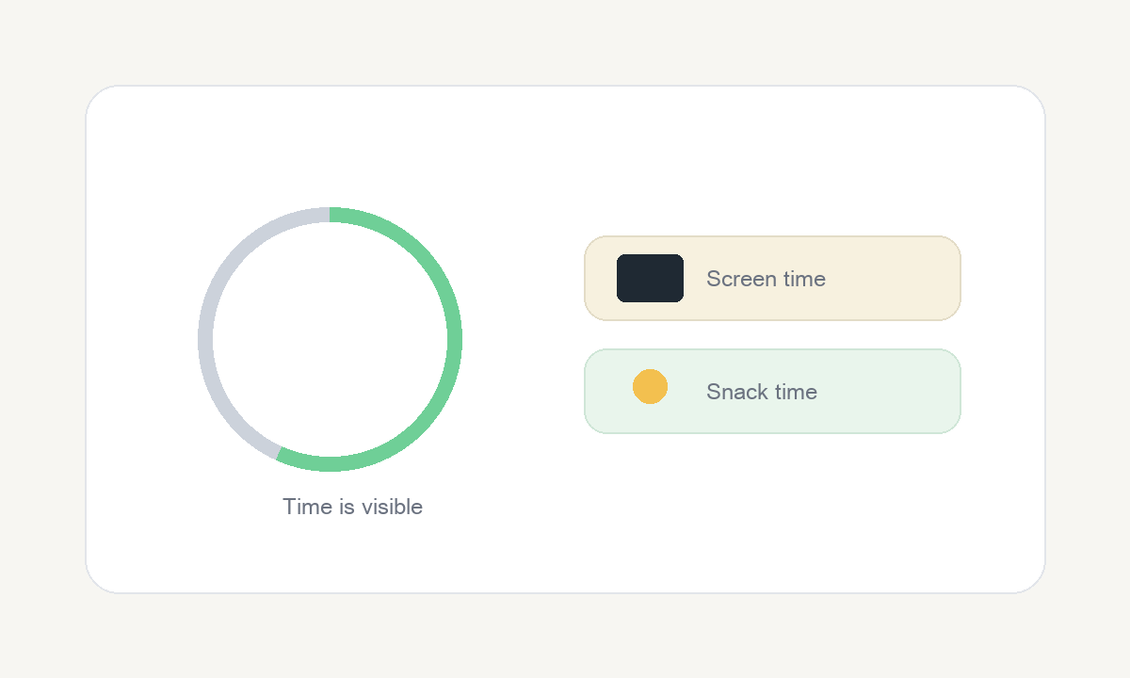Click the gray remaining arc of the timer
This screenshot has width=1130, height=678.
205,339
